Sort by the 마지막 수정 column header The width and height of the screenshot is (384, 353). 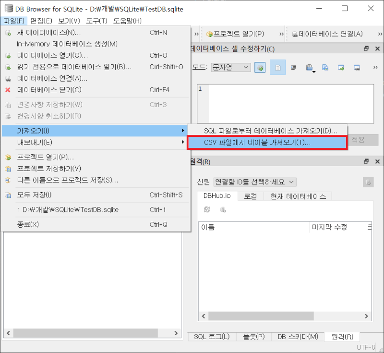(x=337, y=227)
